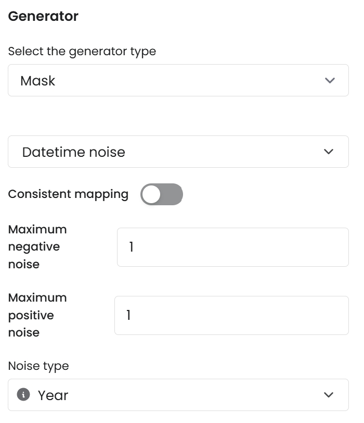
Task: Focus the Maximum positive noise input field
Action: pos(231,315)
